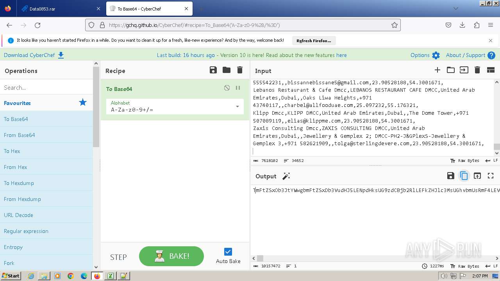Reset pane layout icon in Input header
Screen dimensions: 500x281
pyautogui.click(x=491, y=70)
